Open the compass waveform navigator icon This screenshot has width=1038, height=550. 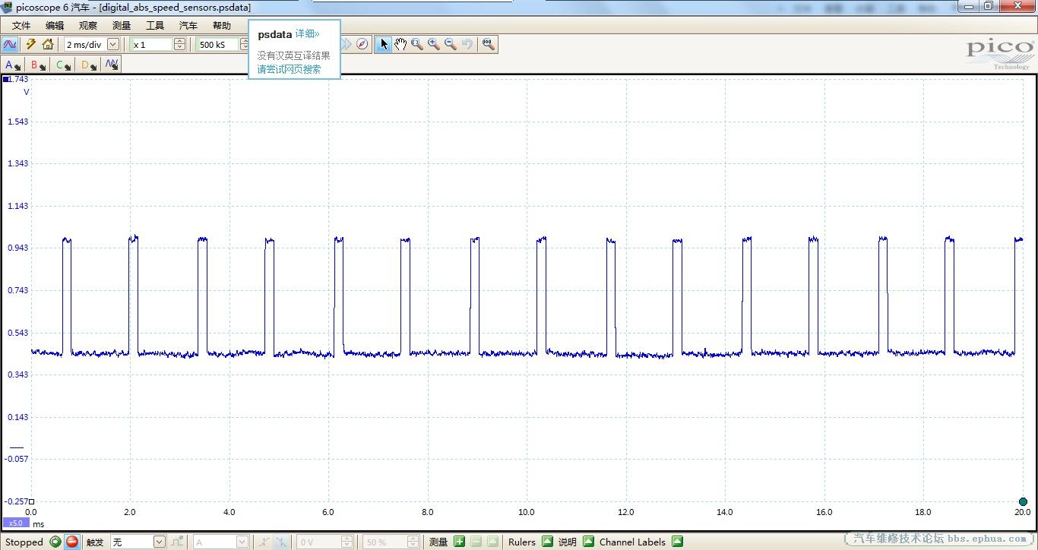[362, 44]
